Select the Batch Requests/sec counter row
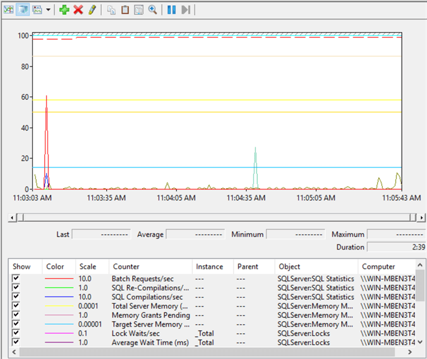The width and height of the screenshot is (427, 359). pyautogui.click(x=213, y=279)
